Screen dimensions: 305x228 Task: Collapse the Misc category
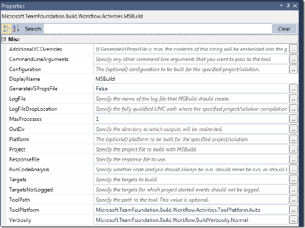(x=4, y=39)
